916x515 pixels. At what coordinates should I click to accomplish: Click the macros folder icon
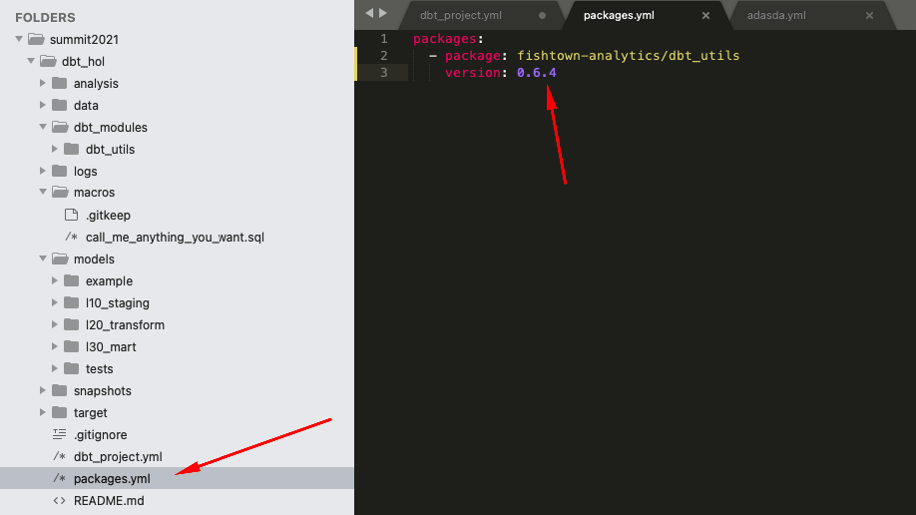[x=60, y=192]
